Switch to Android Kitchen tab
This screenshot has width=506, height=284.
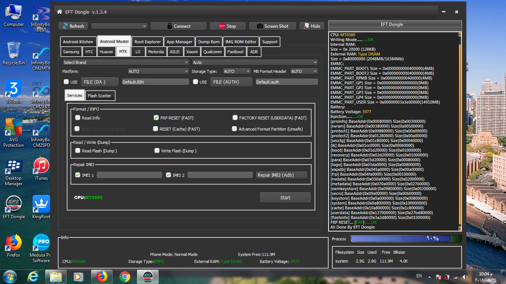pyautogui.click(x=78, y=42)
